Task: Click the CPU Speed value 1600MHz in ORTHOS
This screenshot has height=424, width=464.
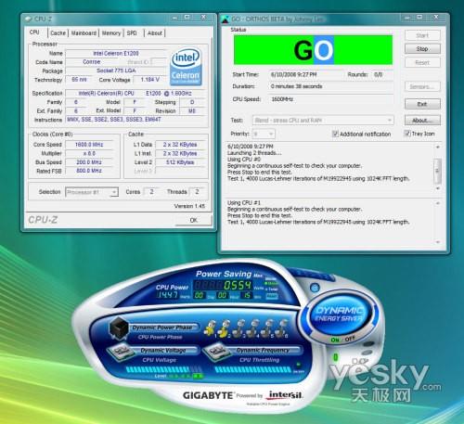Action: 282,99
